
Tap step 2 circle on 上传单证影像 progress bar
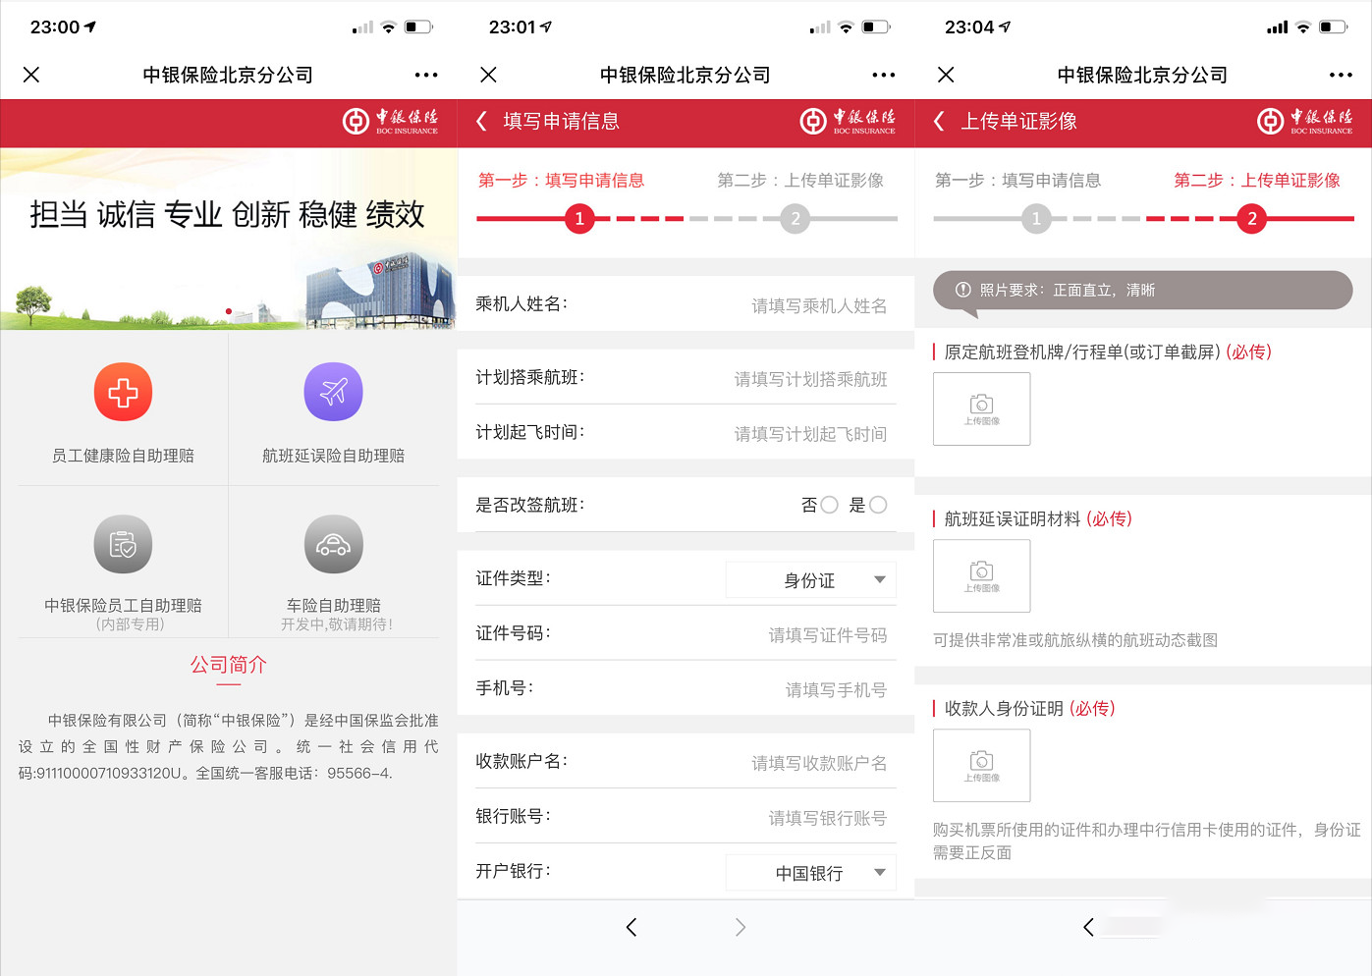1252,218
